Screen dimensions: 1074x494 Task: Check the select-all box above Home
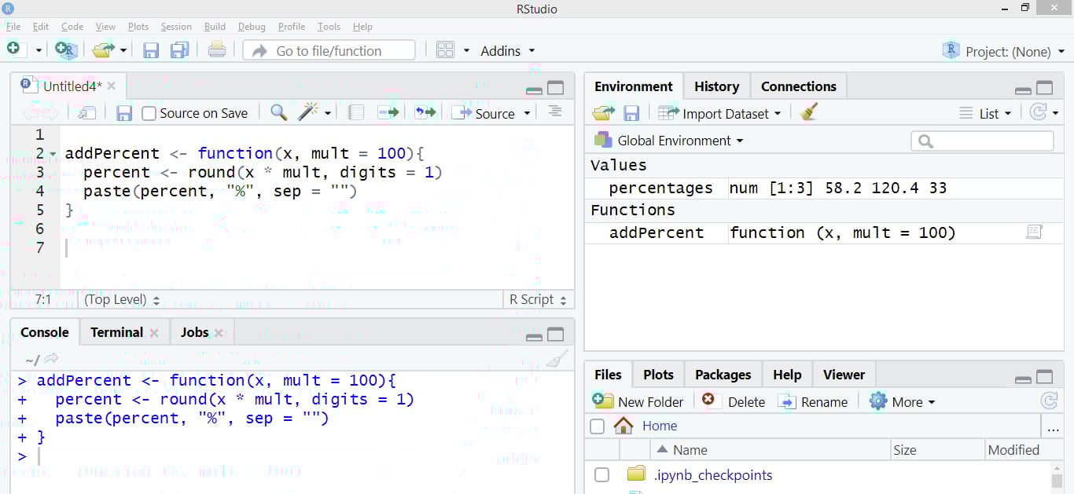[x=598, y=426]
